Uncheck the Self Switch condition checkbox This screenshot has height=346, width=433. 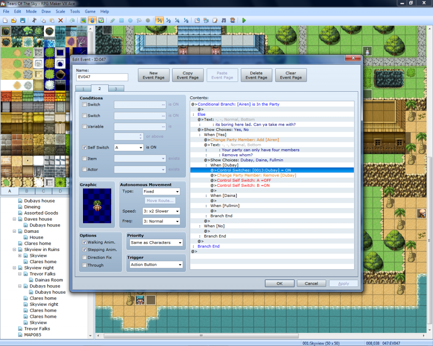coord(85,147)
